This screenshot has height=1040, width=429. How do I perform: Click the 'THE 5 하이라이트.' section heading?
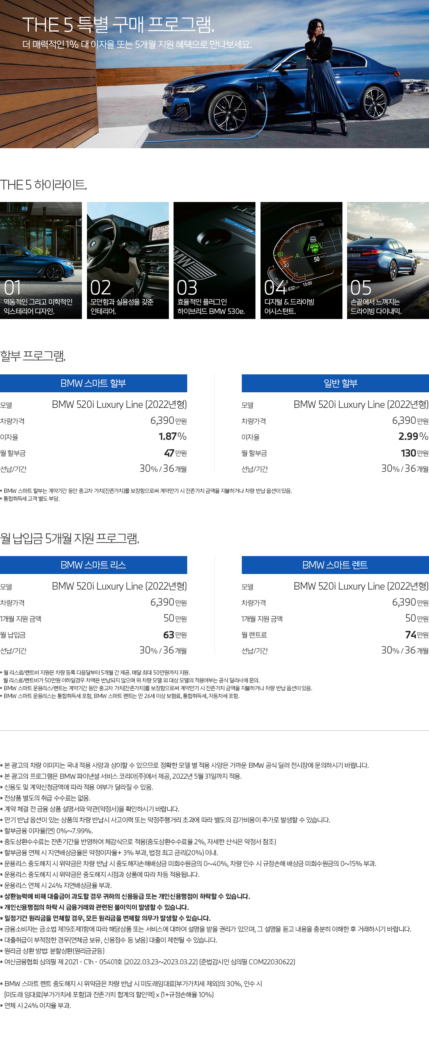pos(44,185)
